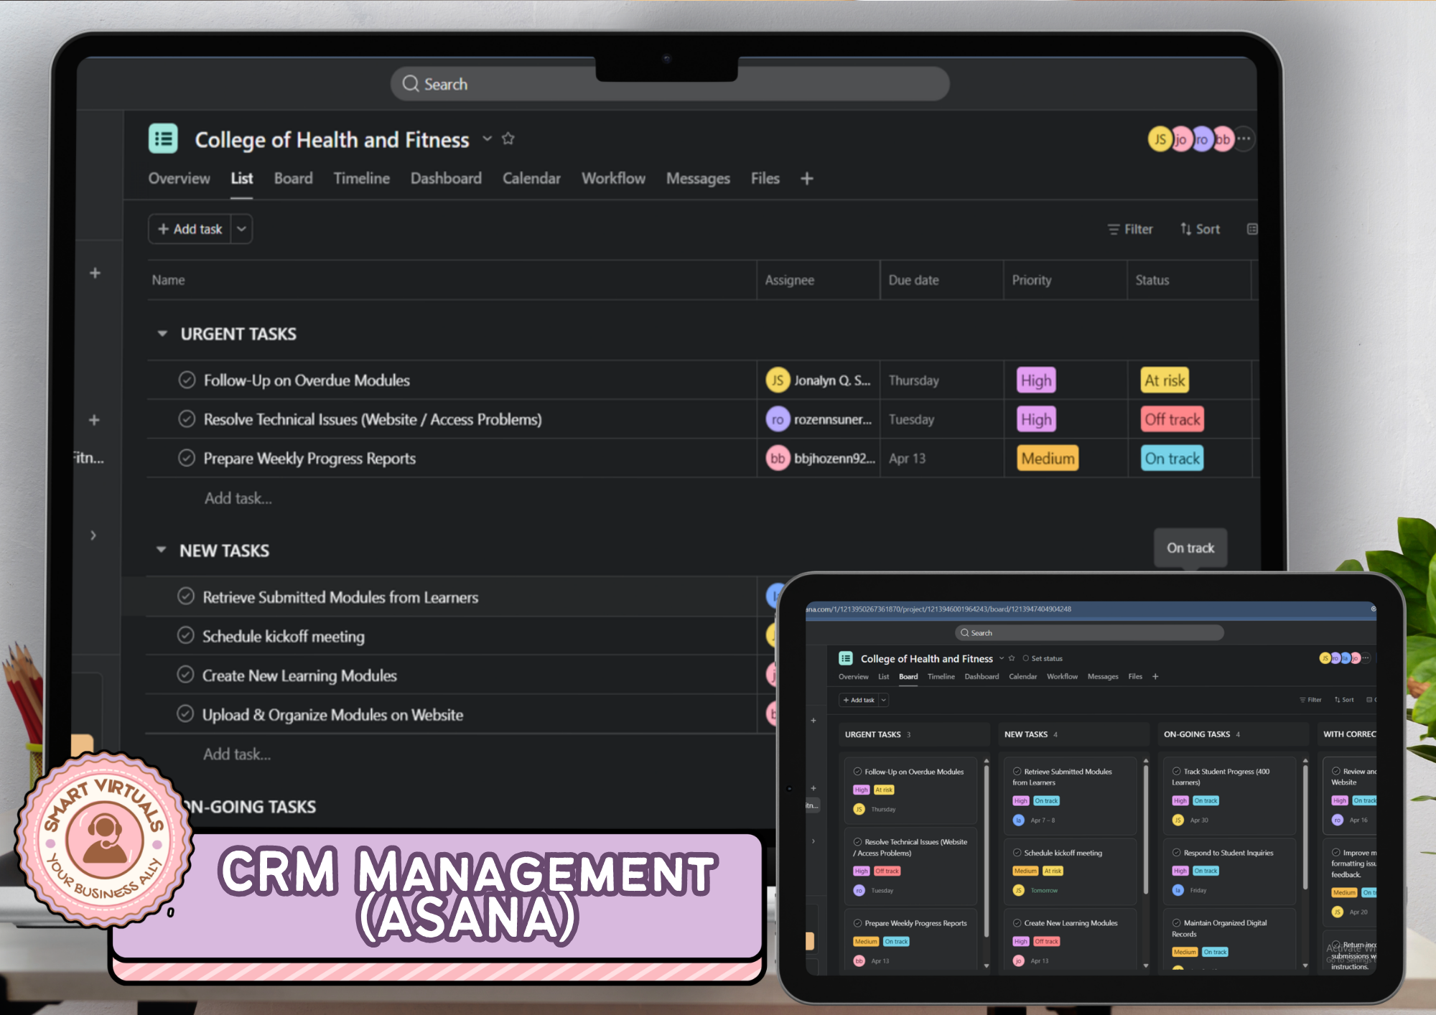The height and width of the screenshot is (1015, 1436).
Task: Open the Sort option on laptop list view
Action: pos(1200,229)
